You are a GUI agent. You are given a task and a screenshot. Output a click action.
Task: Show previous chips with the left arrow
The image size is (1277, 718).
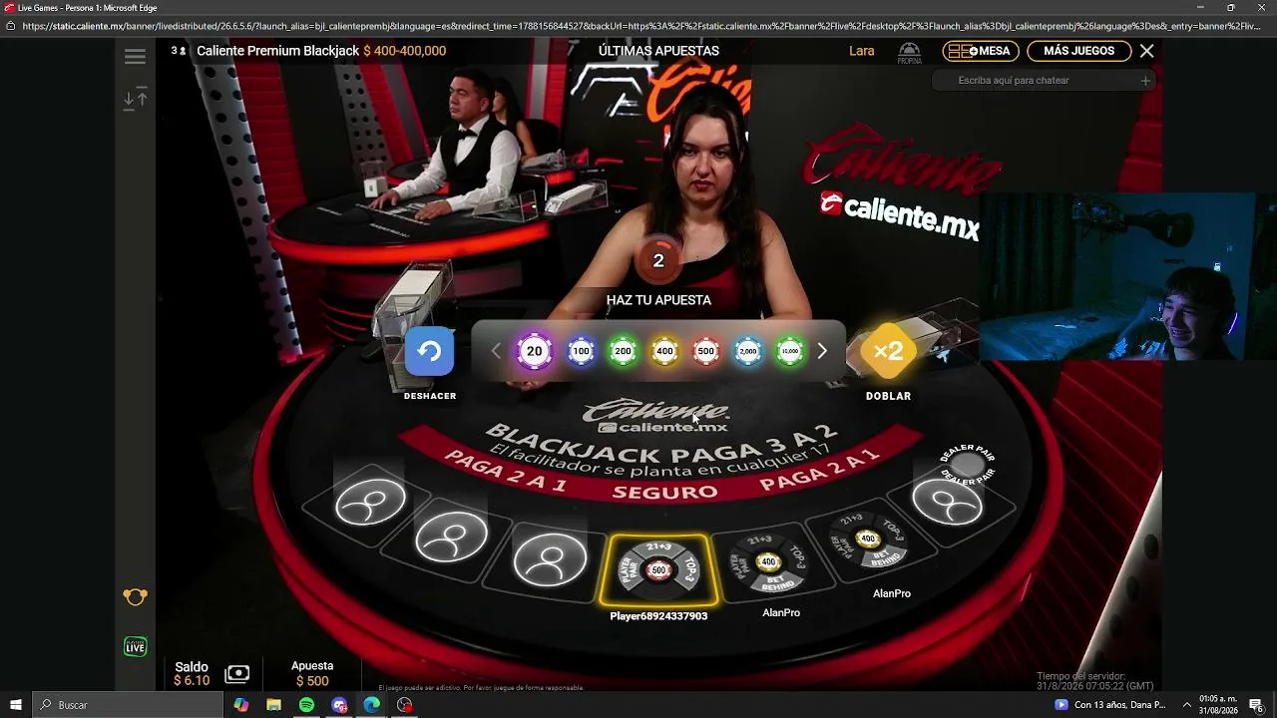tap(496, 351)
